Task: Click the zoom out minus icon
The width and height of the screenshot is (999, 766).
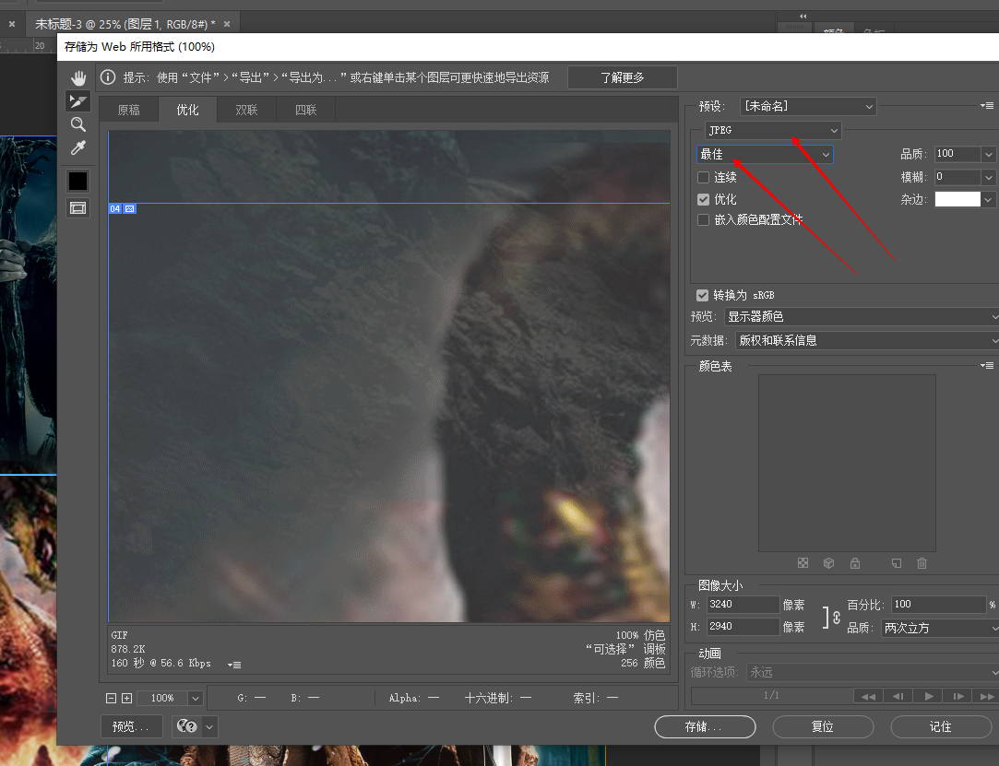Action: pos(111,698)
